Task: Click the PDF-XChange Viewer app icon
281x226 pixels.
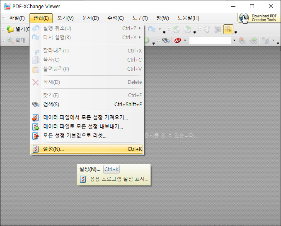Action: [x=7, y=6]
